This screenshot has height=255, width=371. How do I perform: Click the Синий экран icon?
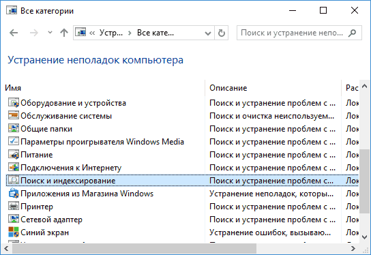[14, 232]
